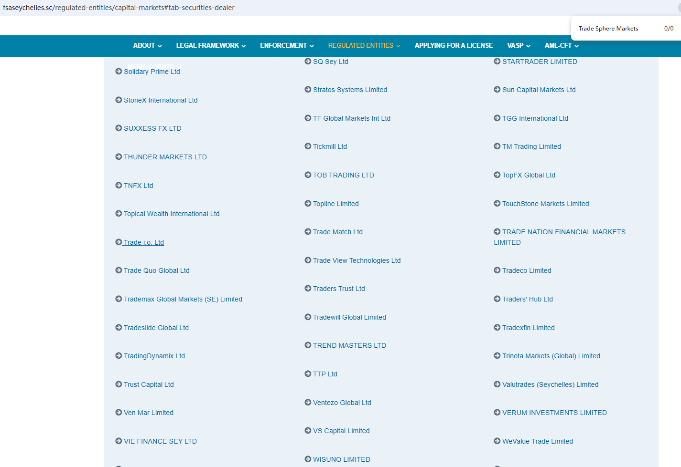
Task: Click the arrow icon beside STARTRADER LIMITED
Action: click(x=497, y=61)
